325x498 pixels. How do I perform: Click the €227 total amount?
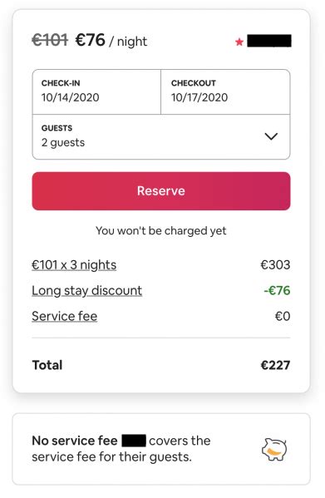(275, 365)
